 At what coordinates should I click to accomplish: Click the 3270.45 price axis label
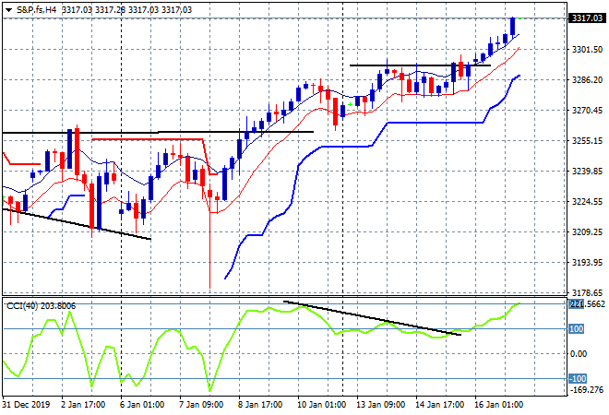(x=587, y=111)
